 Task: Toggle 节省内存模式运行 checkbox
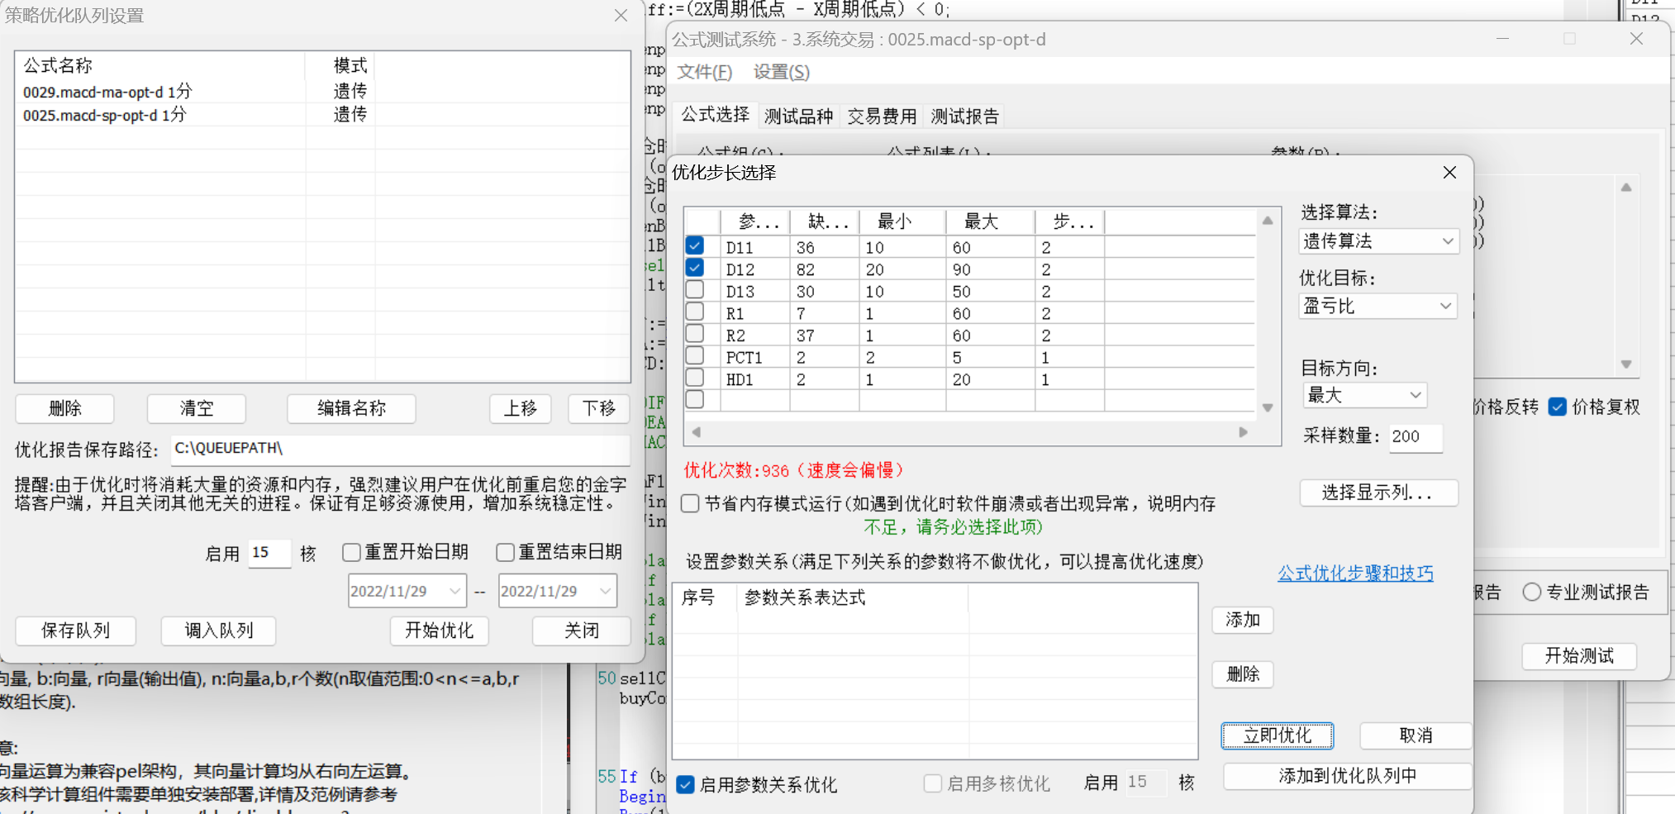[x=690, y=503]
